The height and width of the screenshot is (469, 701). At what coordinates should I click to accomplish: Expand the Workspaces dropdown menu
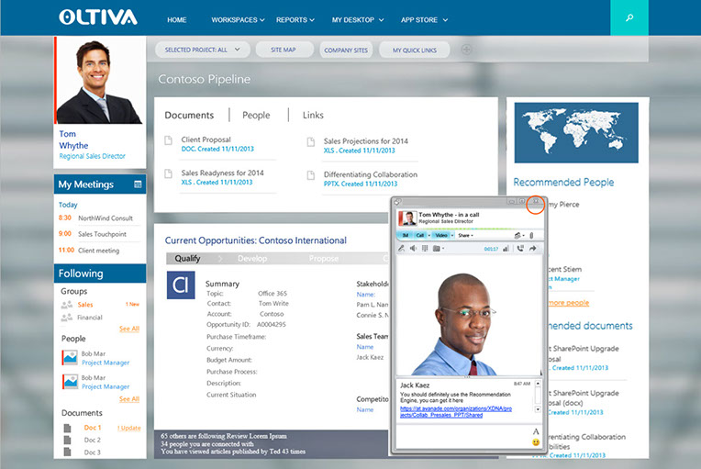238,19
